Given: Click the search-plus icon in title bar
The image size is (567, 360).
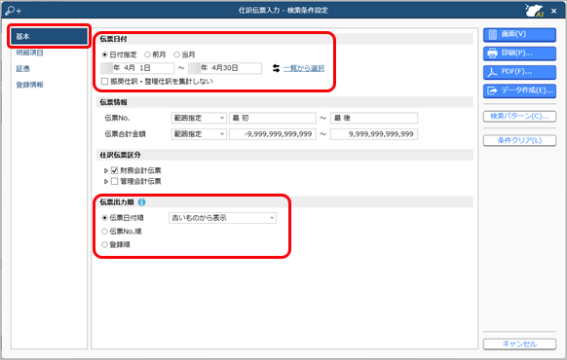Looking at the screenshot, I should pyautogui.click(x=14, y=11).
